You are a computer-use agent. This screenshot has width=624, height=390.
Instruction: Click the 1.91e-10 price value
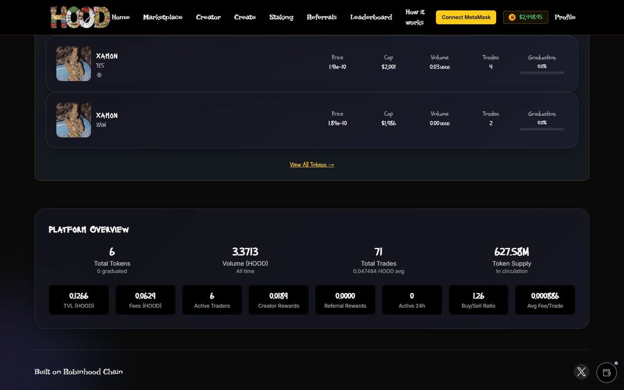coord(337,67)
